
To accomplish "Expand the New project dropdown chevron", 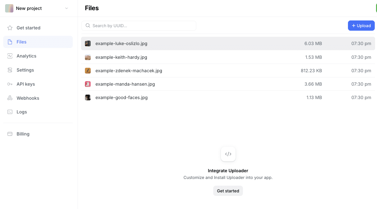I will pyautogui.click(x=67, y=8).
